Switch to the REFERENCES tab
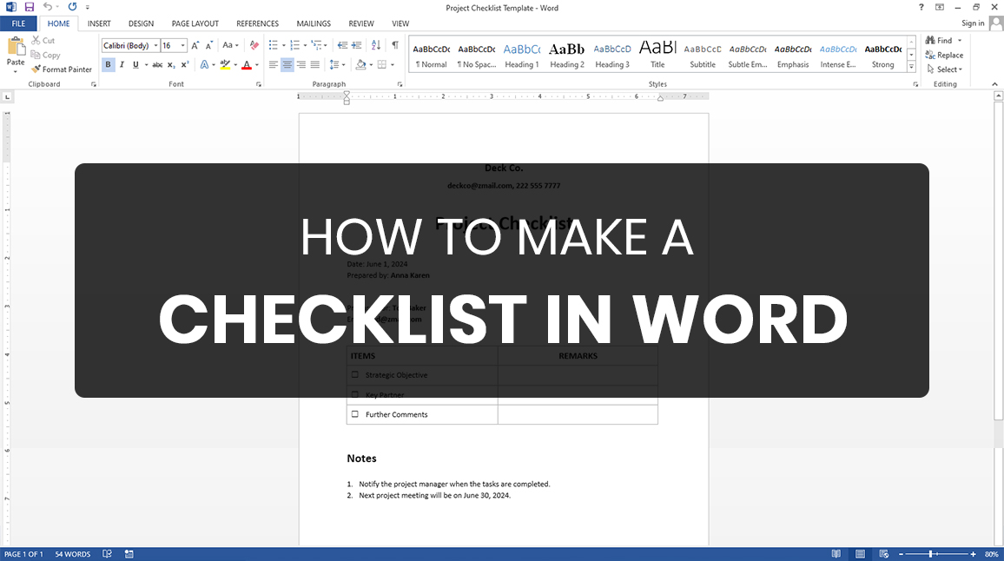The image size is (1004, 561). [257, 23]
